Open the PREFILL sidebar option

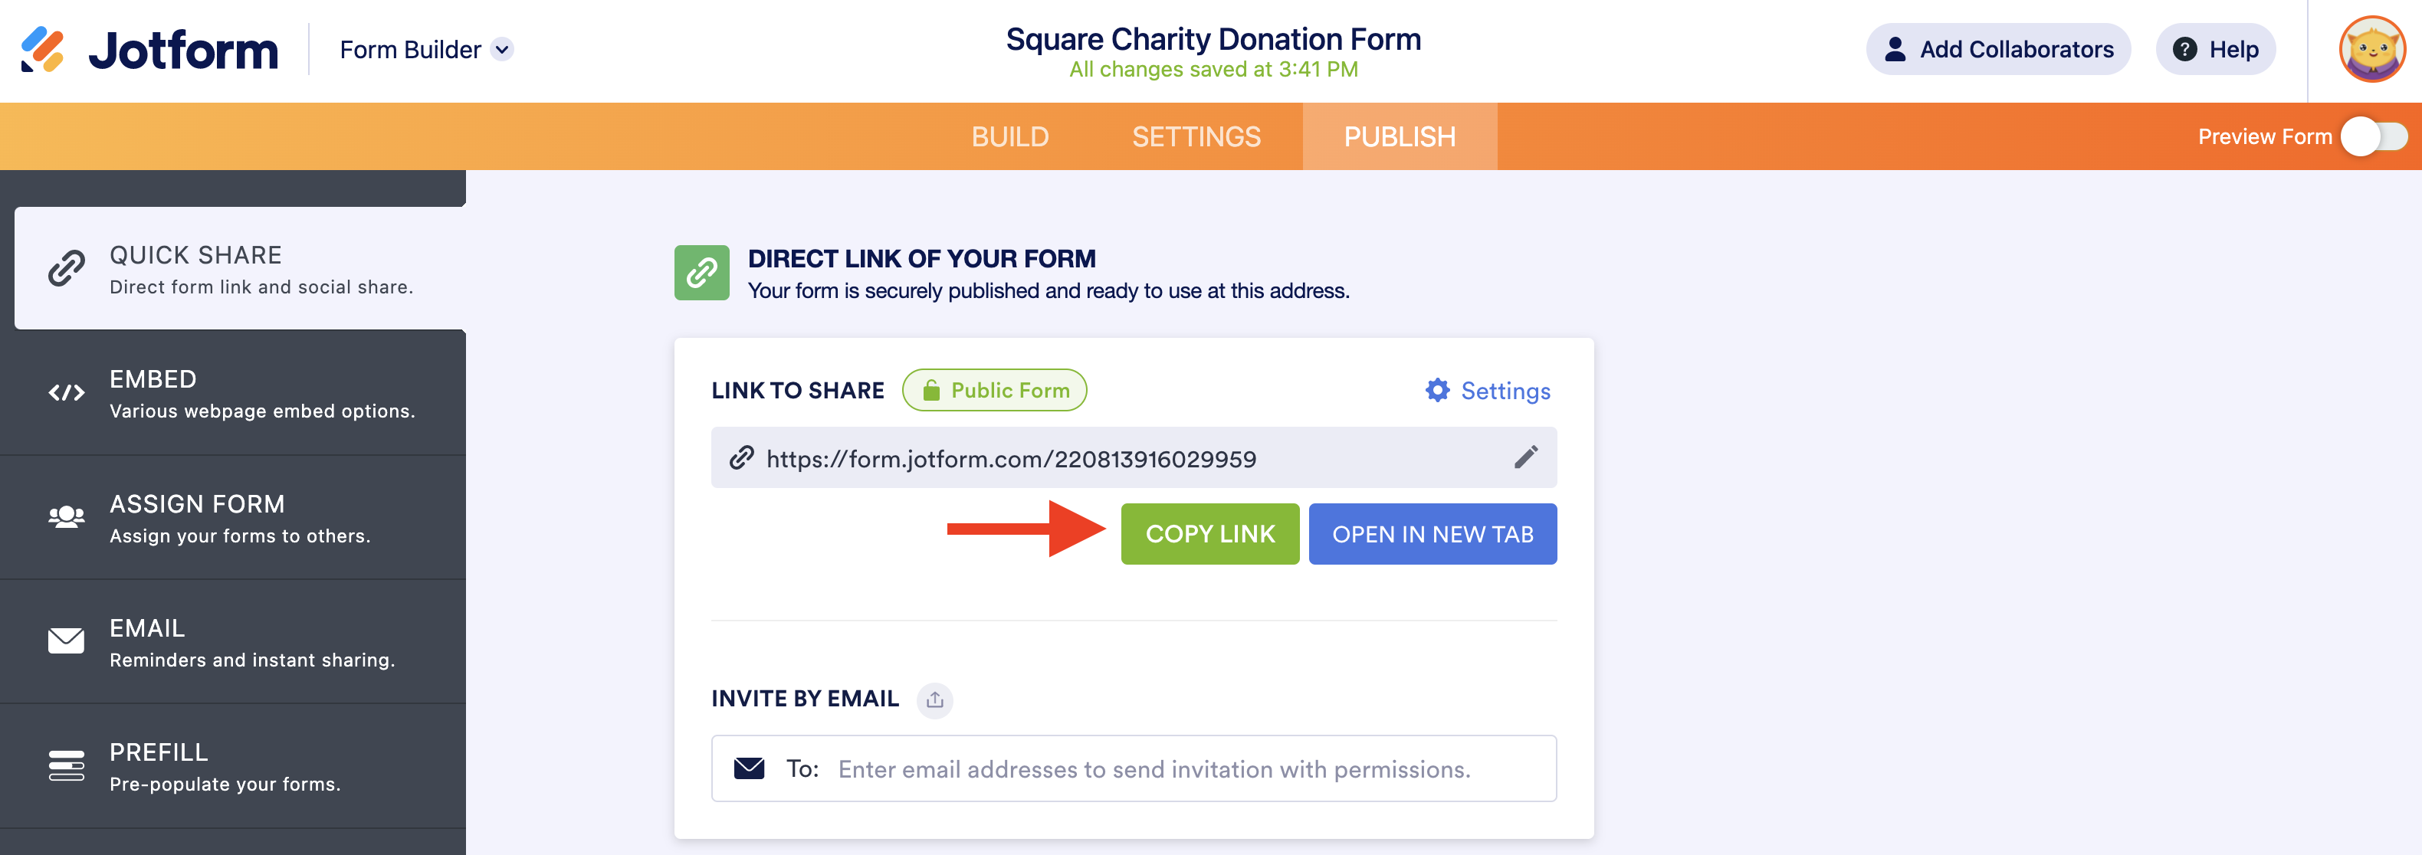pos(233,765)
